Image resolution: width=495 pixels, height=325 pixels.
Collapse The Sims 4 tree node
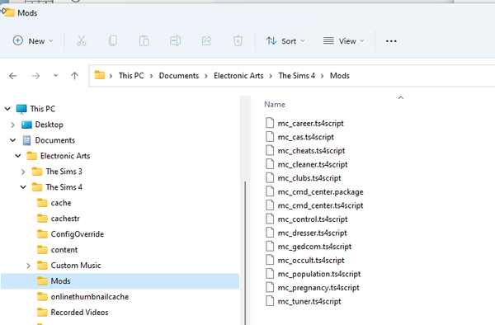pos(23,187)
